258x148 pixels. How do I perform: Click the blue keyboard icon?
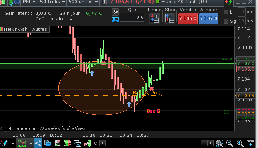point(115,20)
